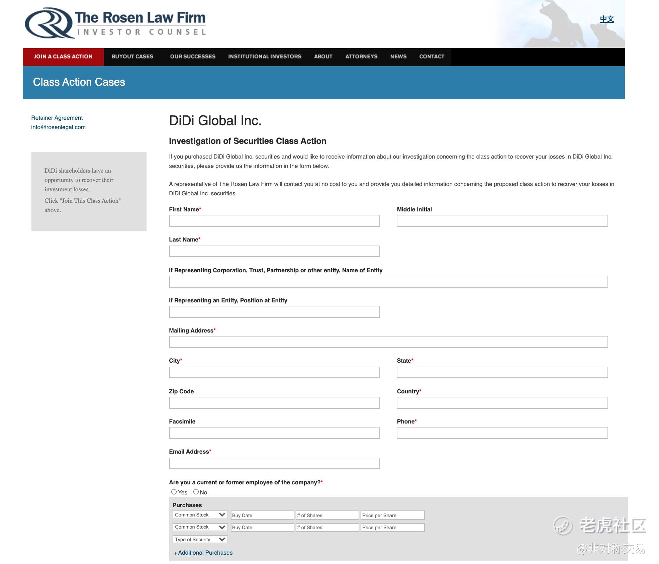Switch language via 中文 link
The width and height of the screenshot is (659, 564).
click(x=606, y=19)
